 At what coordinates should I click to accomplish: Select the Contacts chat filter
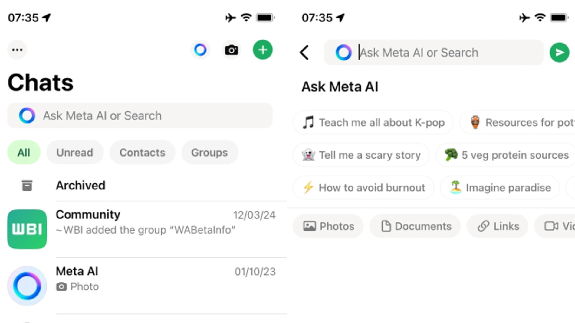point(142,153)
